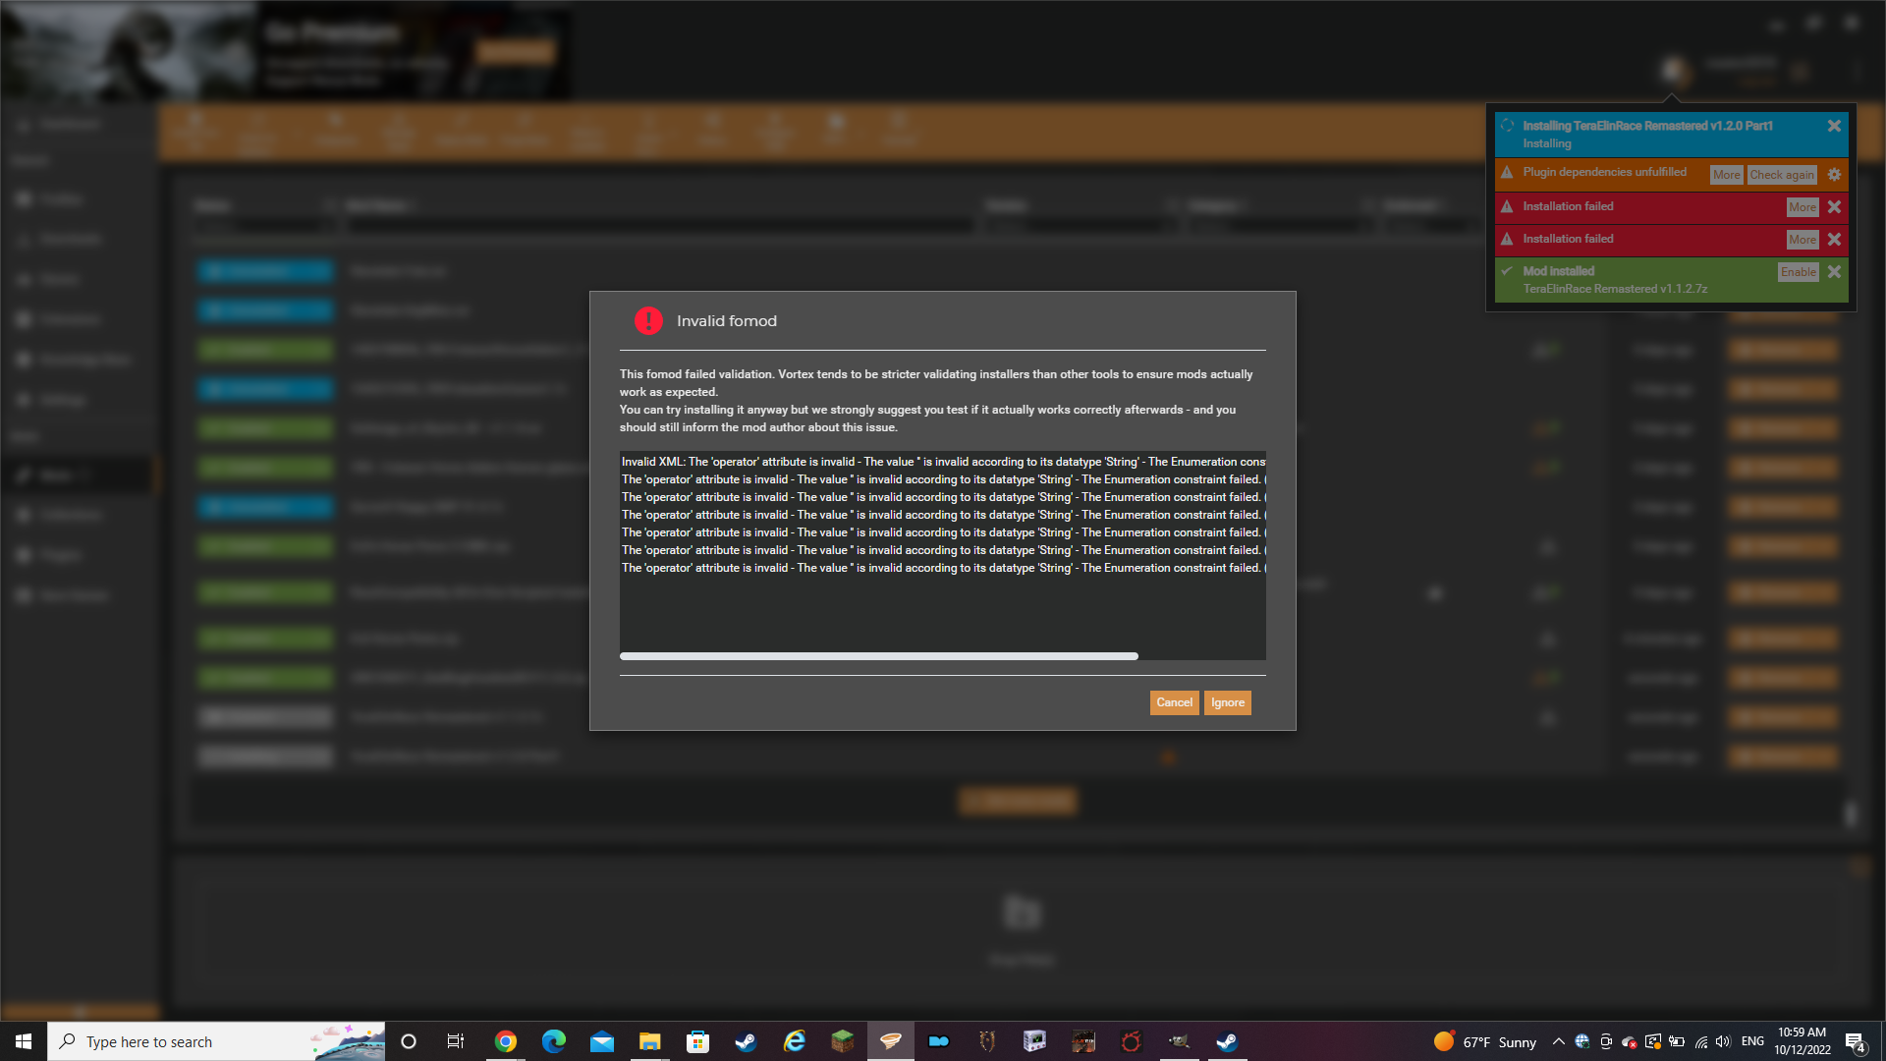The width and height of the screenshot is (1886, 1061).
Task: Click Ignore to install the fomod anyway
Action: point(1227,702)
